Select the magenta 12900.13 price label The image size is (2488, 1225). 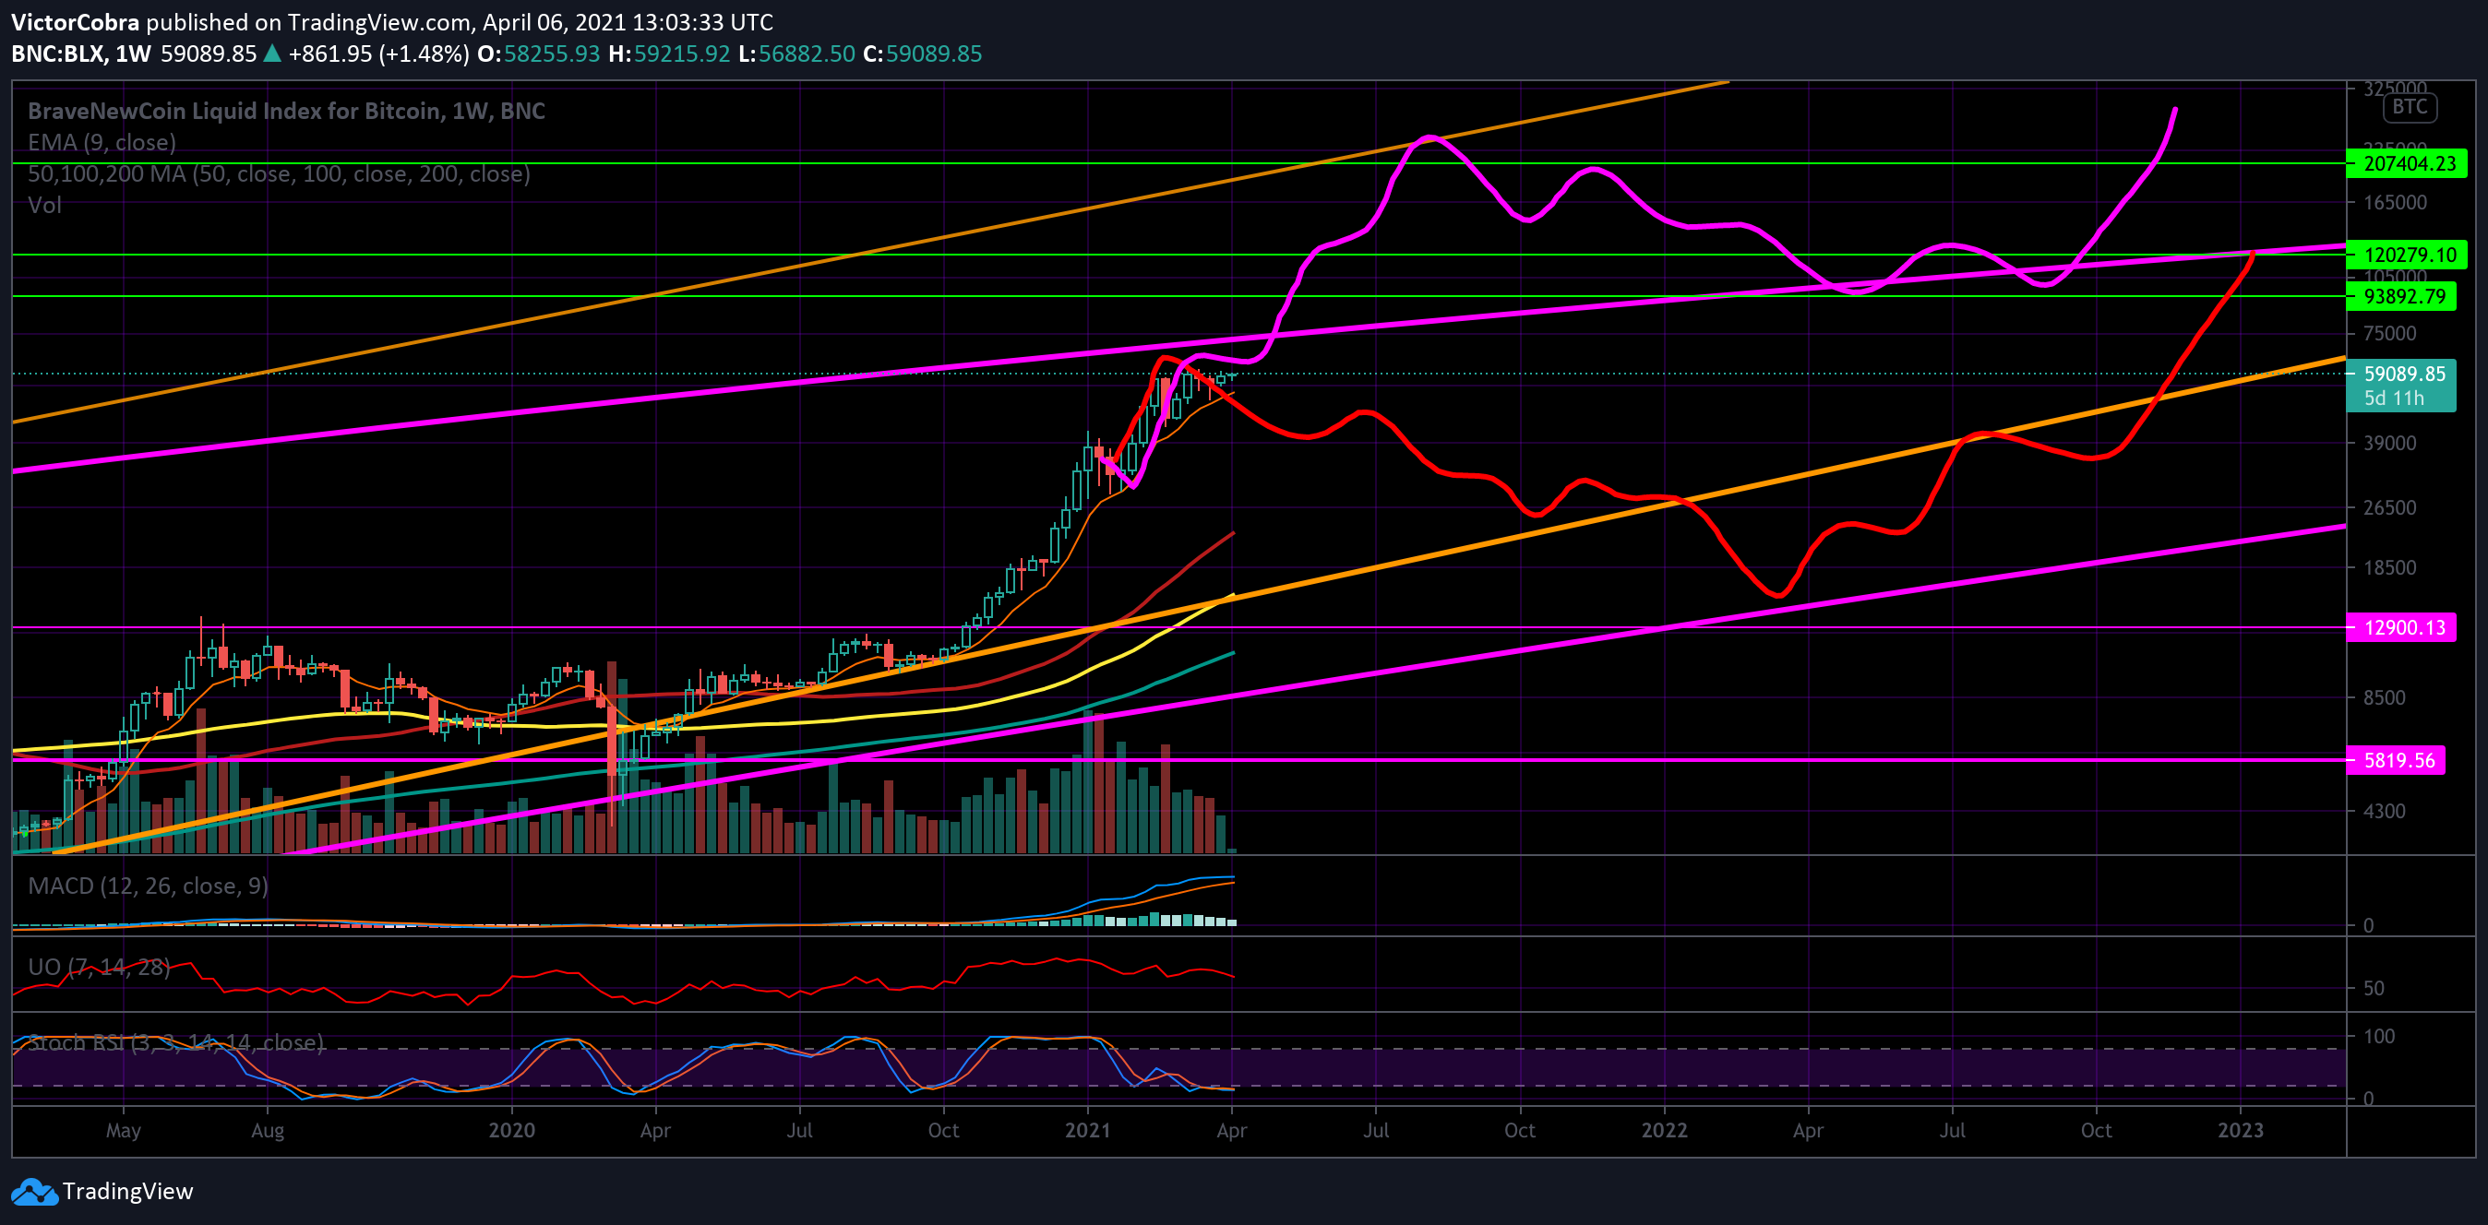pyautogui.click(x=2401, y=627)
